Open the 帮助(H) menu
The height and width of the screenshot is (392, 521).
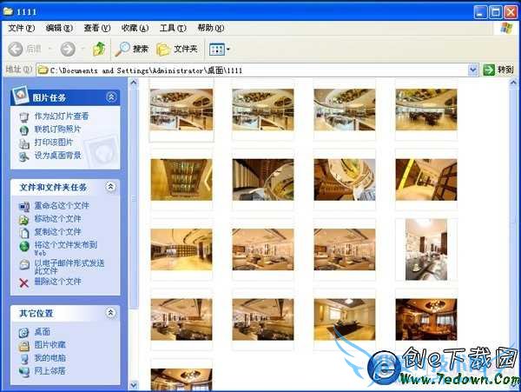tap(211, 28)
